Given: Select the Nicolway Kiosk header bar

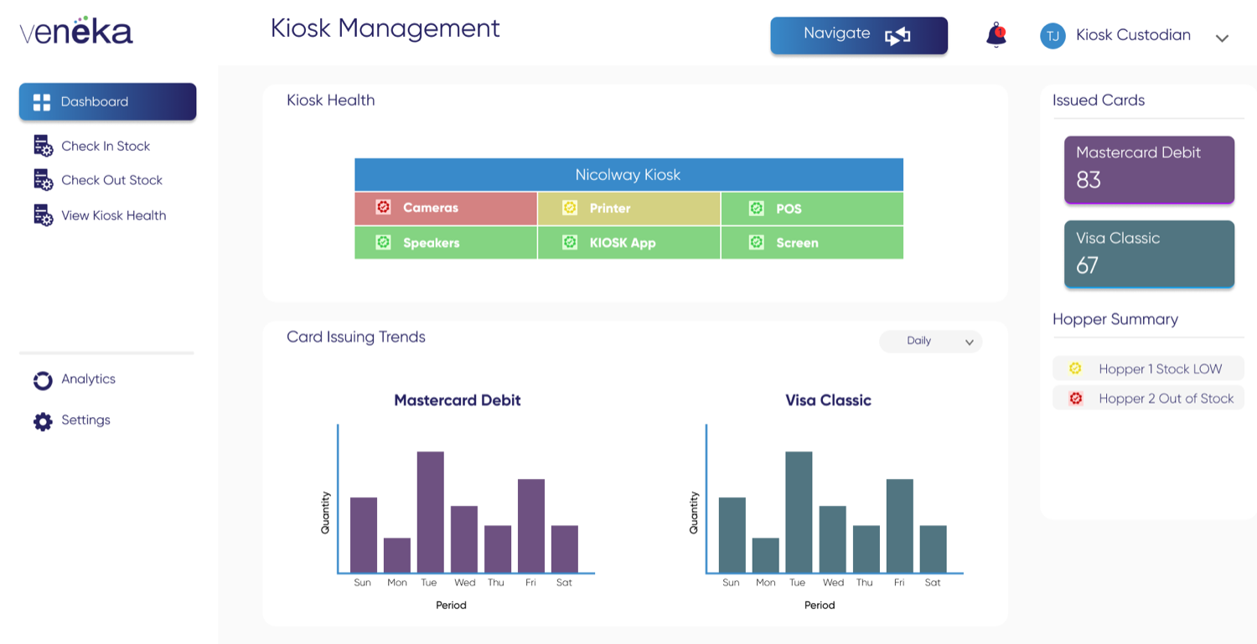Looking at the screenshot, I should (x=628, y=175).
